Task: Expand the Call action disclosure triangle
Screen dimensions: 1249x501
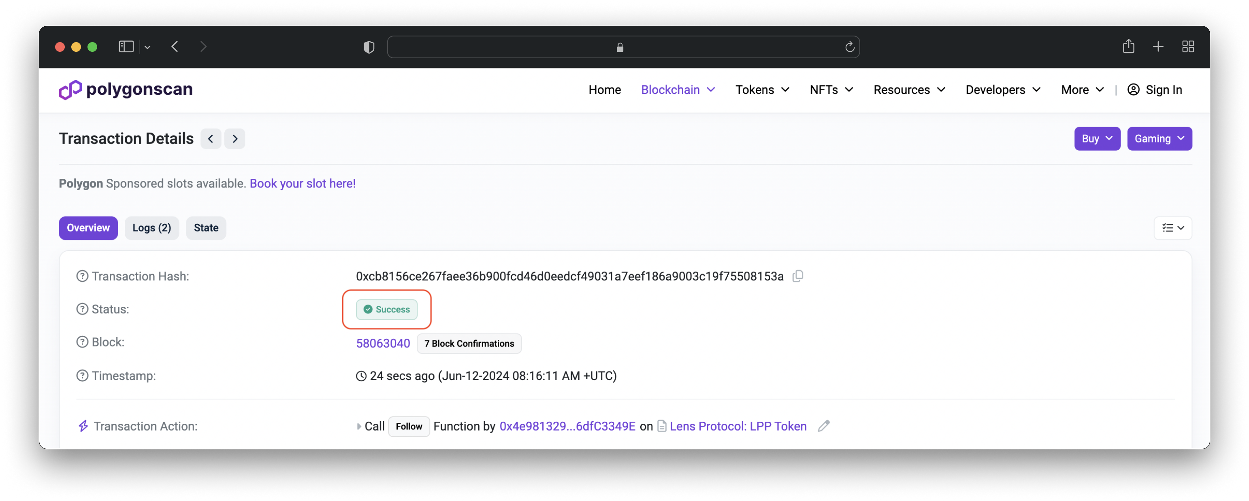Action: 359,427
